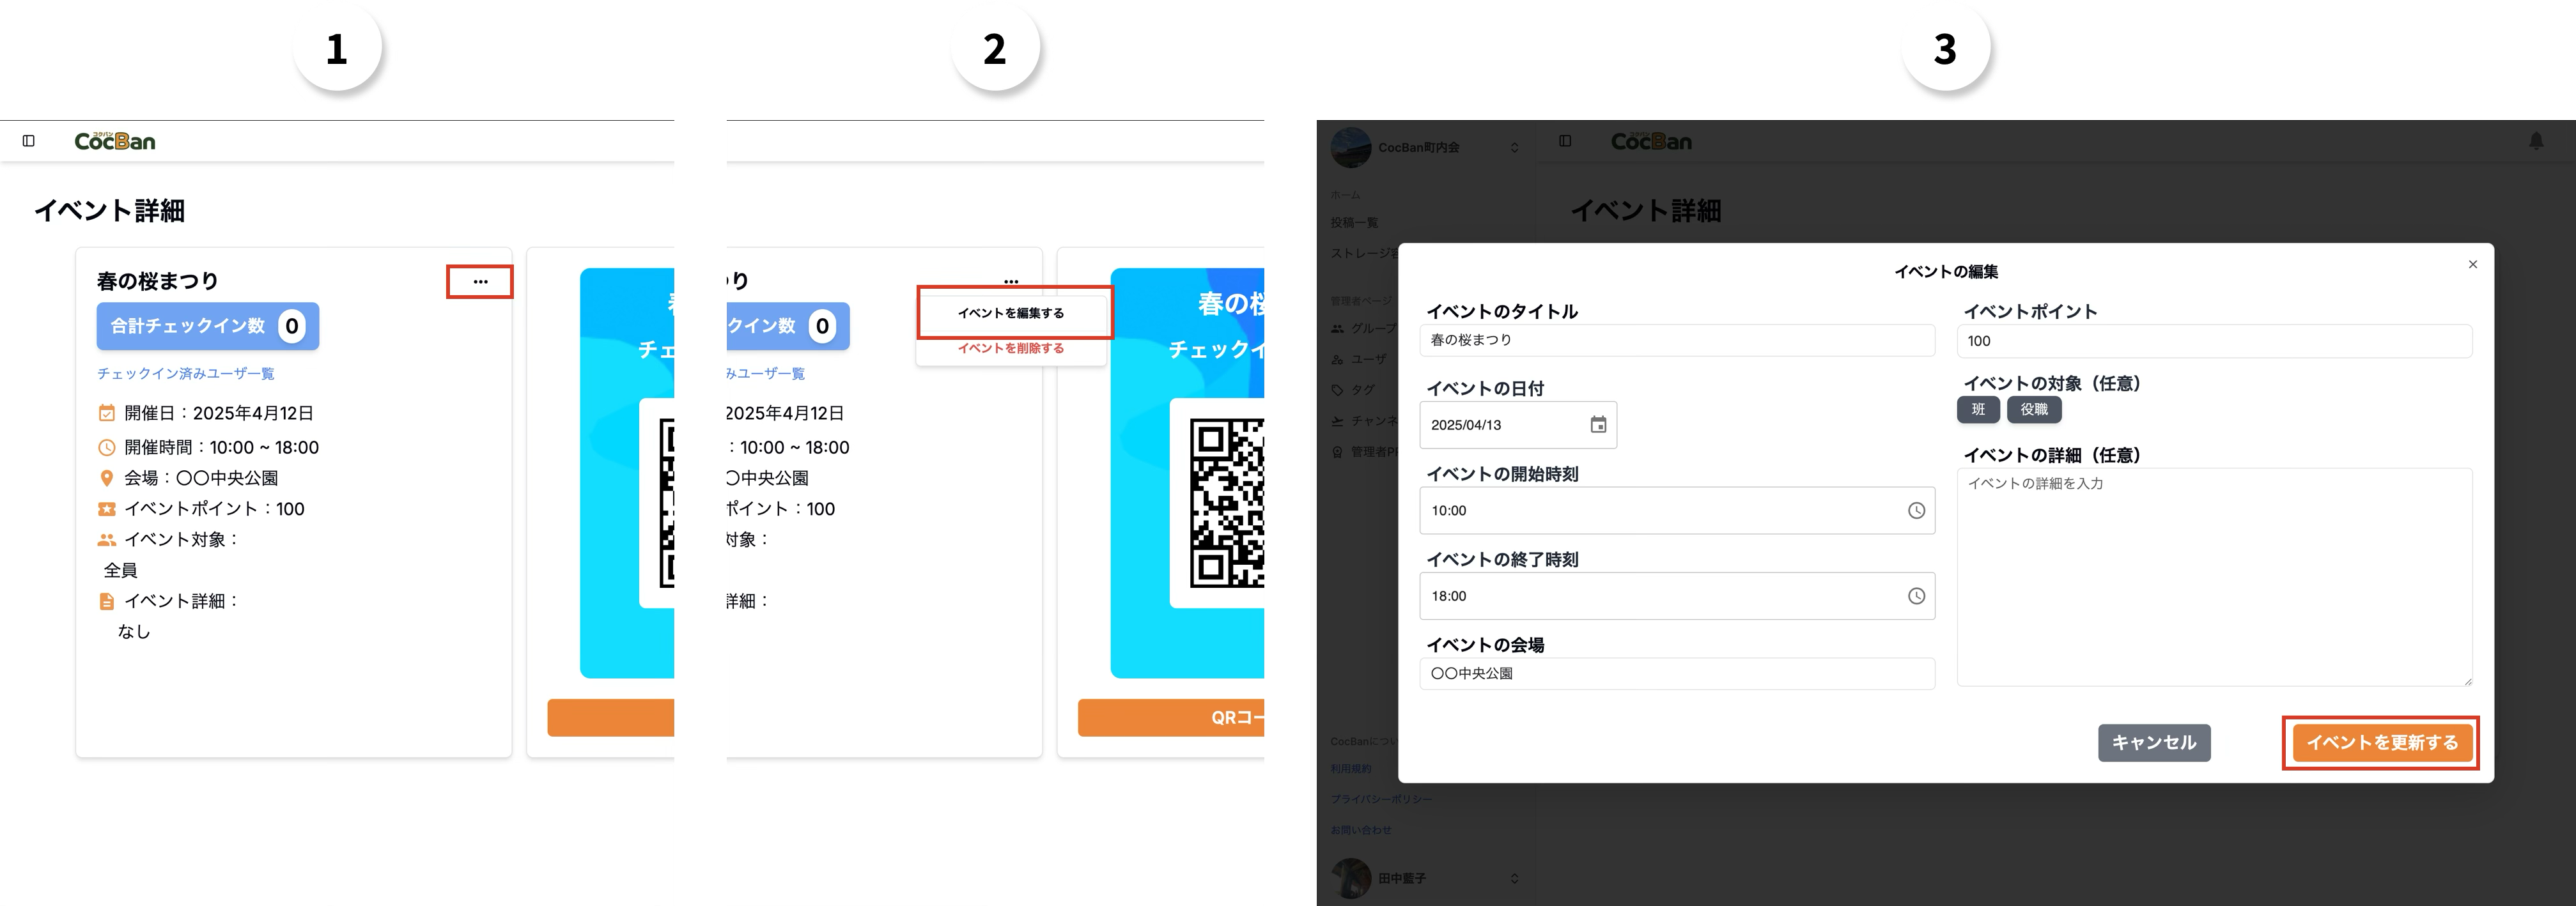This screenshot has height=906, width=2576.
Task: Toggle the sidebar icon in the step 1 header
Action: pos(29,141)
